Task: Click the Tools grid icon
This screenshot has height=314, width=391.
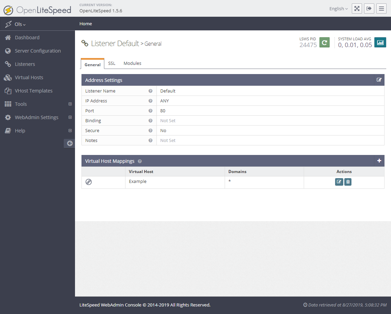Action: tap(8, 104)
